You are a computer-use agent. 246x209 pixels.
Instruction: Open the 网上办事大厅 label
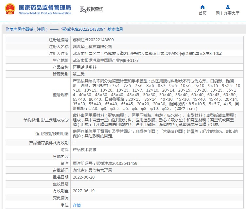point(227,13)
